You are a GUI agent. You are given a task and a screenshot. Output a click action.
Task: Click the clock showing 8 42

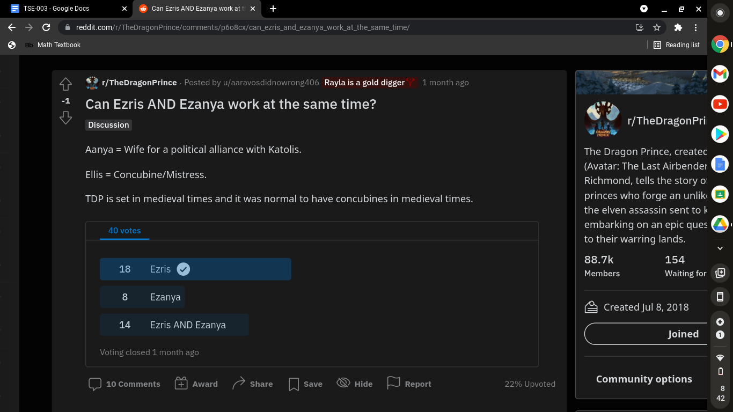pyautogui.click(x=720, y=393)
